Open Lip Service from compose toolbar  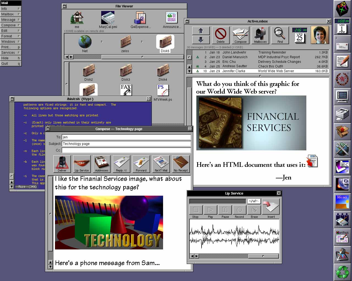[x=82, y=164]
